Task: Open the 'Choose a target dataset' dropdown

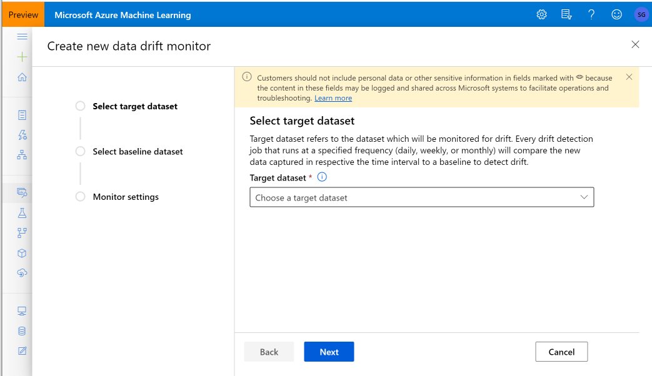Action: tap(421, 197)
